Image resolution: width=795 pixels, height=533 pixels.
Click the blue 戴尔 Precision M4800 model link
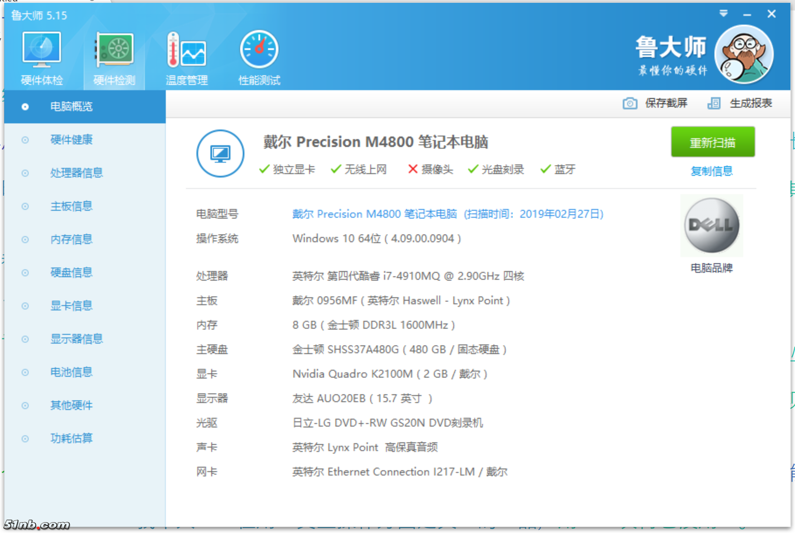[374, 214]
